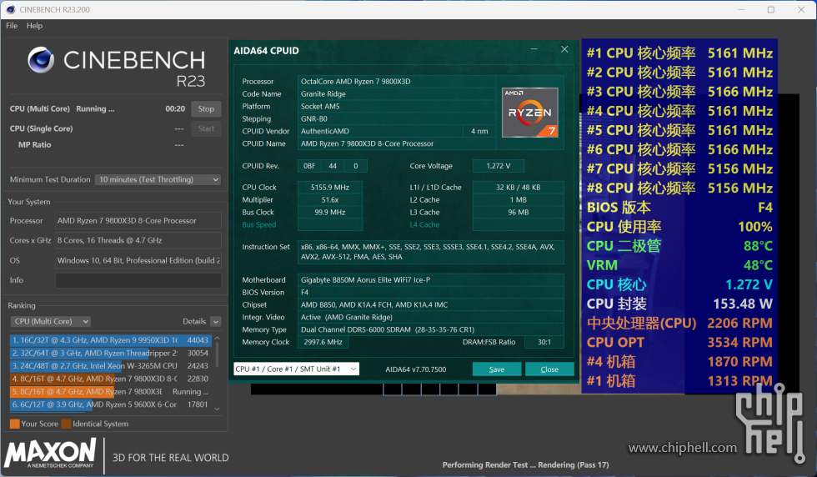
Task: Open the File menu
Action: pyautogui.click(x=12, y=26)
